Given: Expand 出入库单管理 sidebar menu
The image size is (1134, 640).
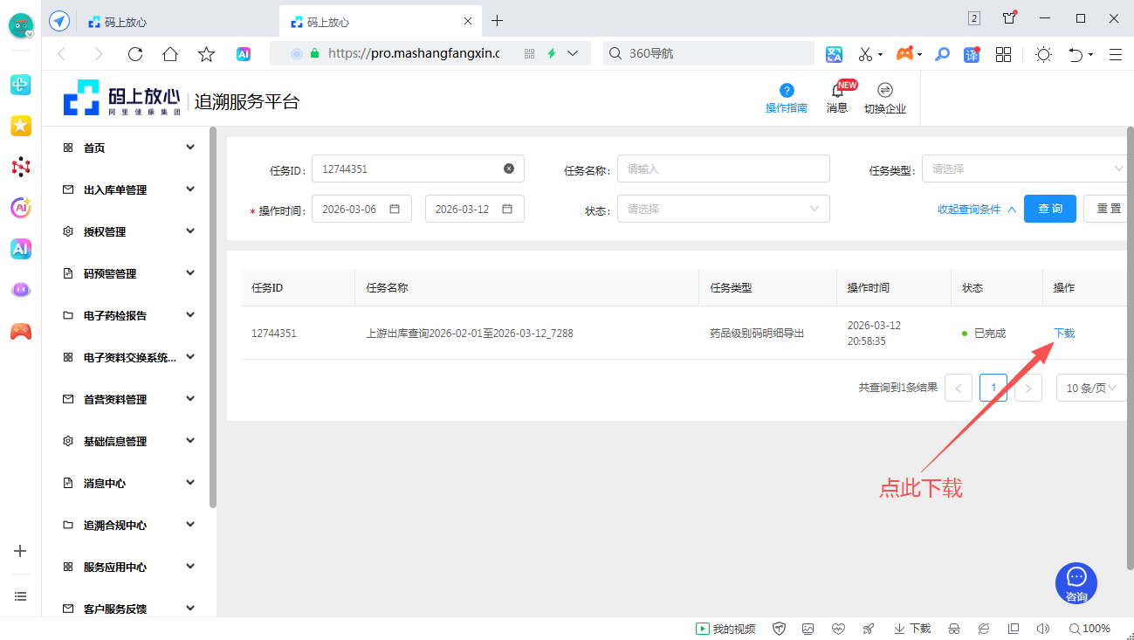Looking at the screenshot, I should tap(128, 189).
